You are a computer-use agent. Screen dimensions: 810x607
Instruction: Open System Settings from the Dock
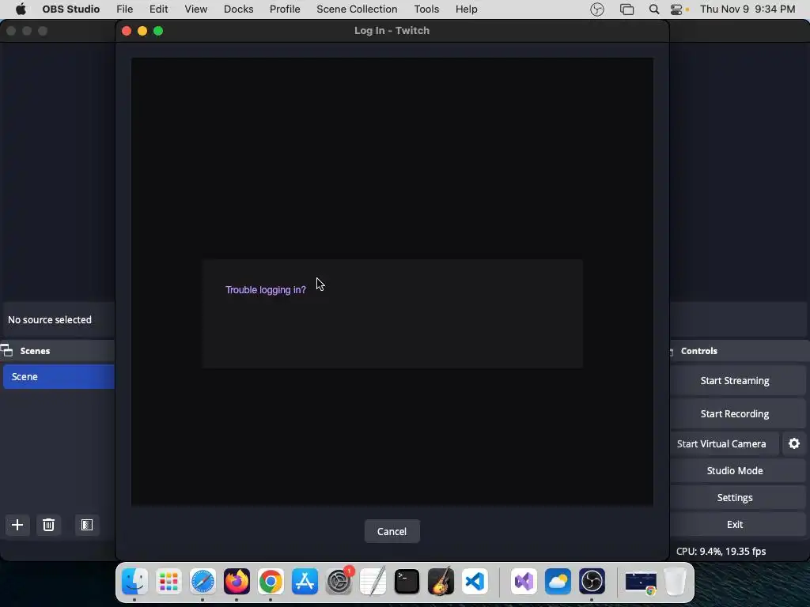[339, 582]
